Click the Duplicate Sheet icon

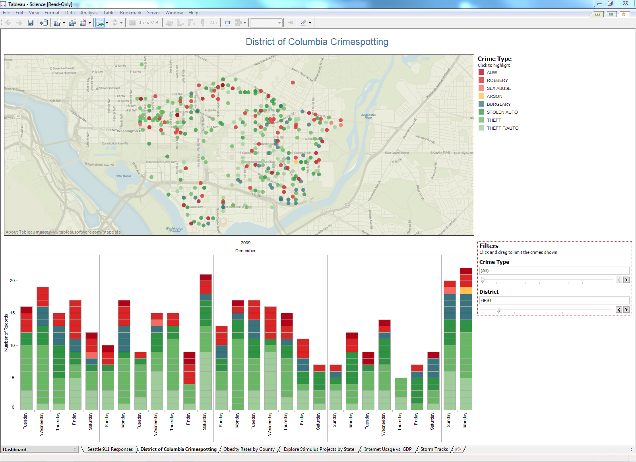(72, 23)
